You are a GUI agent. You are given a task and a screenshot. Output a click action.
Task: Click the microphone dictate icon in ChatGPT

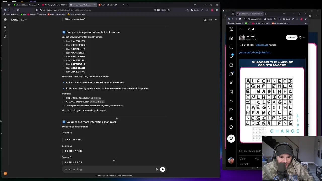(157, 169)
